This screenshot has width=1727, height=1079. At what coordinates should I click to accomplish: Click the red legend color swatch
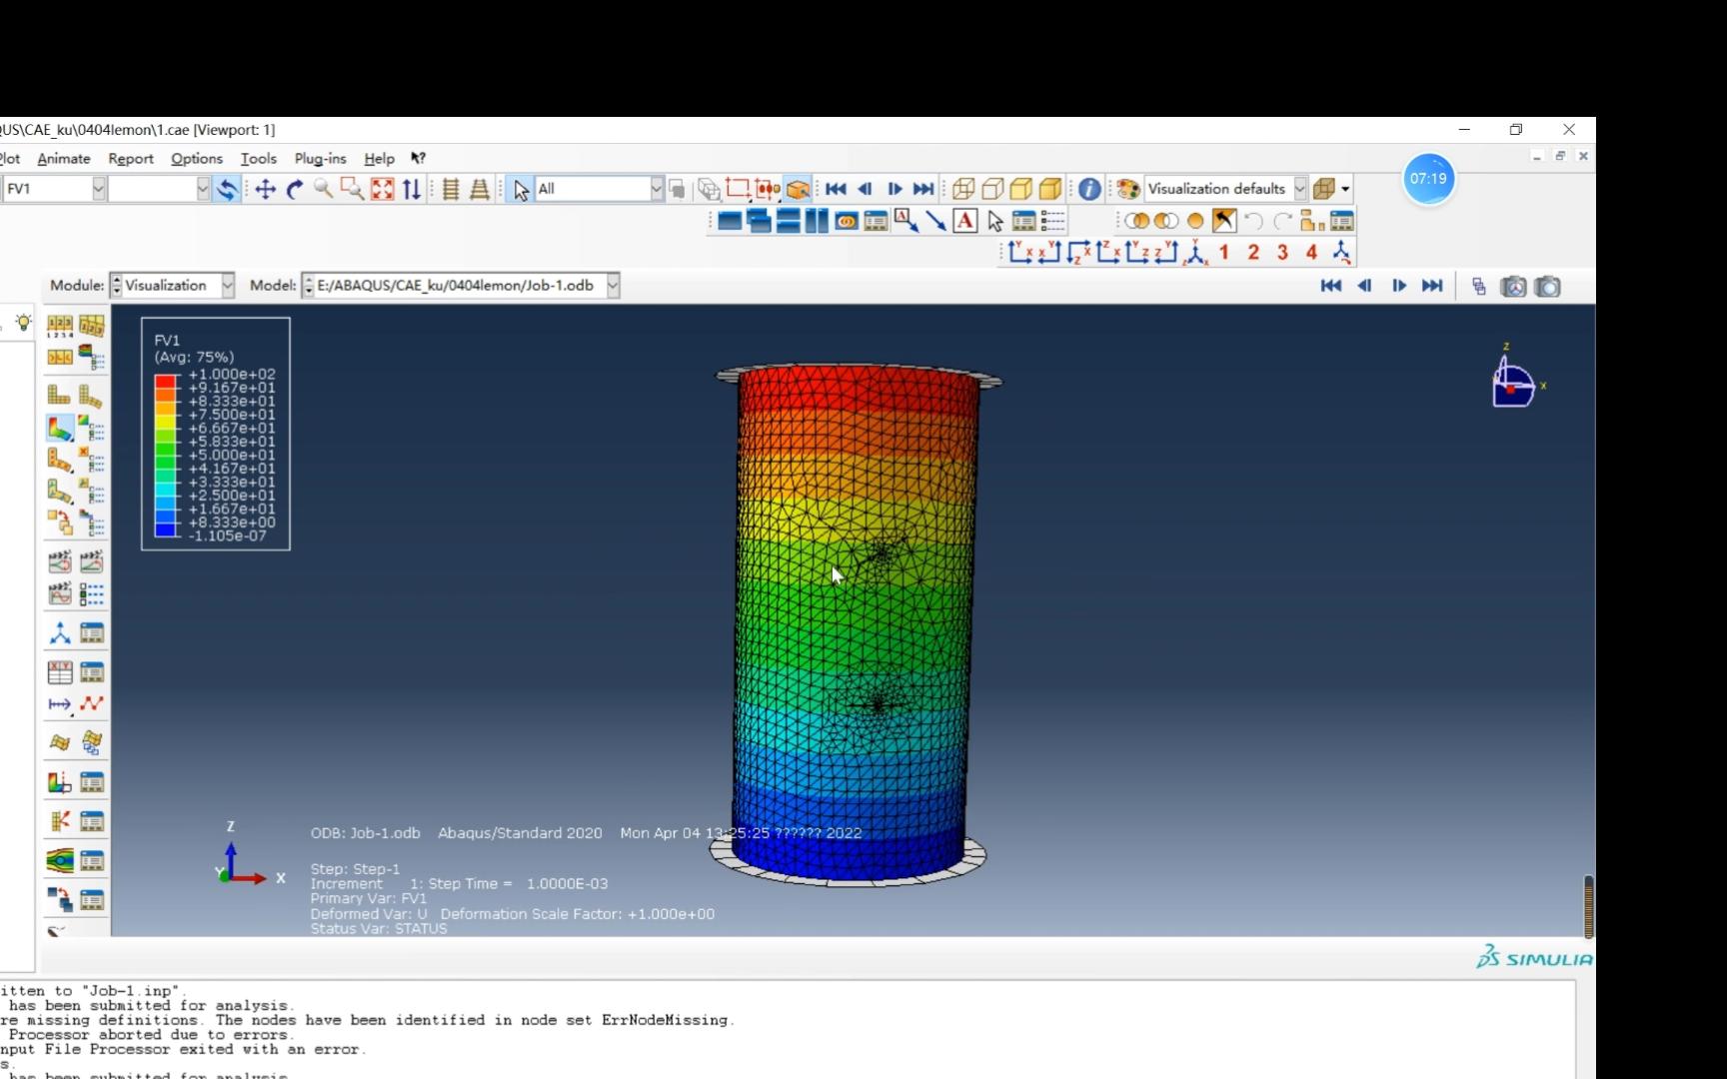click(166, 382)
